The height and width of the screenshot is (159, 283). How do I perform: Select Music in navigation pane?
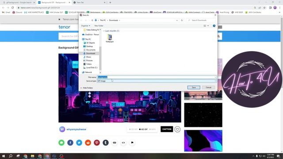click(88, 57)
